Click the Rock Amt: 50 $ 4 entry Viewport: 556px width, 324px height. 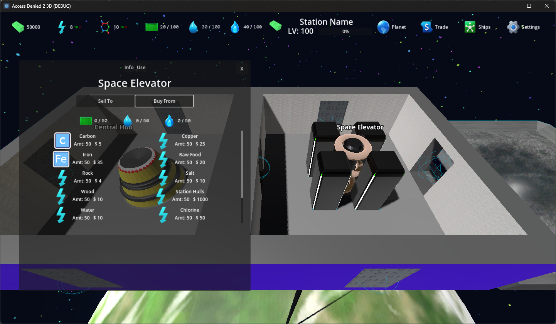click(x=88, y=177)
